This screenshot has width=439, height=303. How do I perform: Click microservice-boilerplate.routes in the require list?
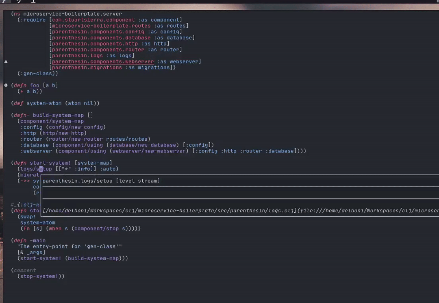(101, 26)
